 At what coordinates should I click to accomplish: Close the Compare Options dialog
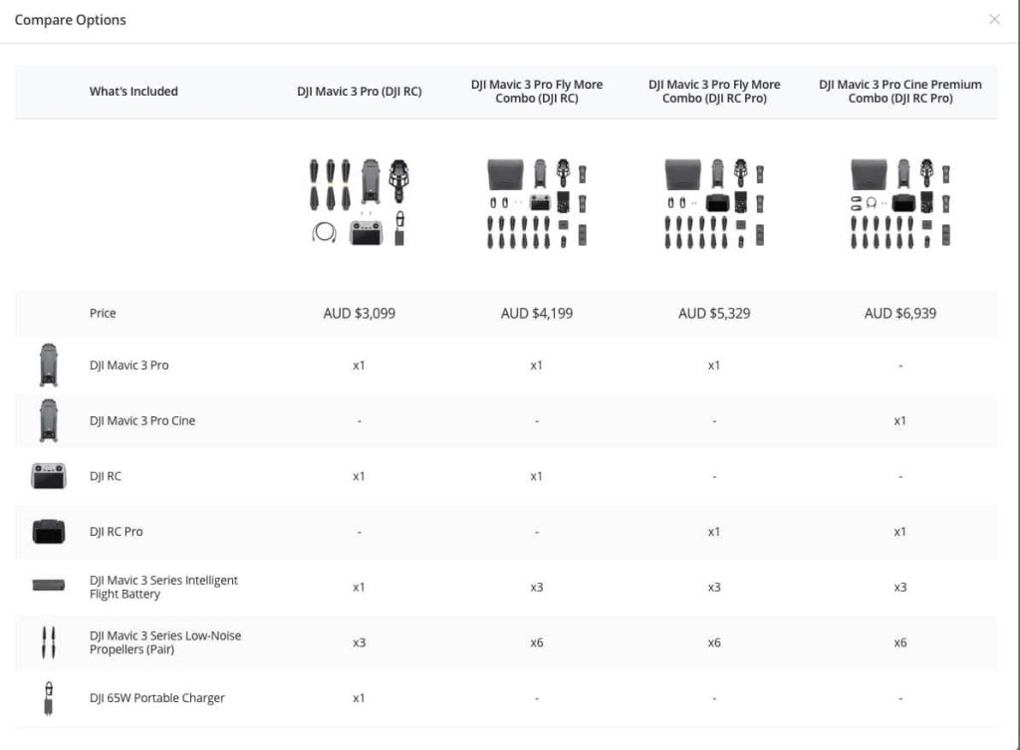tap(994, 20)
